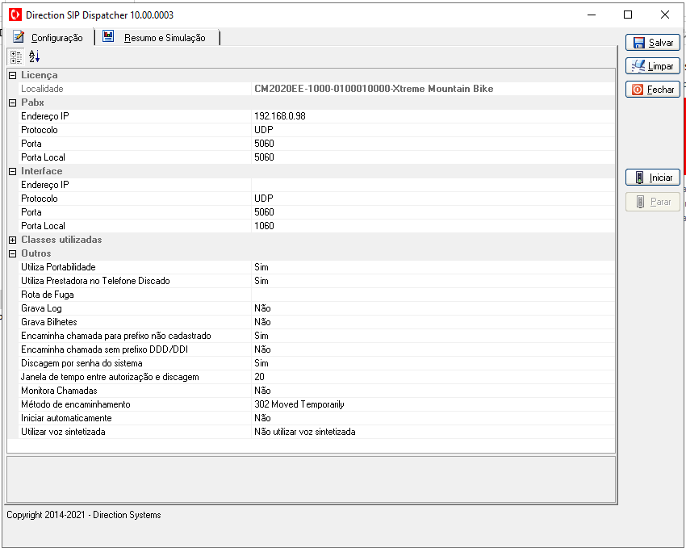Edit the Janela de tempo value 20
Screen dimensions: 686x548
point(433,377)
